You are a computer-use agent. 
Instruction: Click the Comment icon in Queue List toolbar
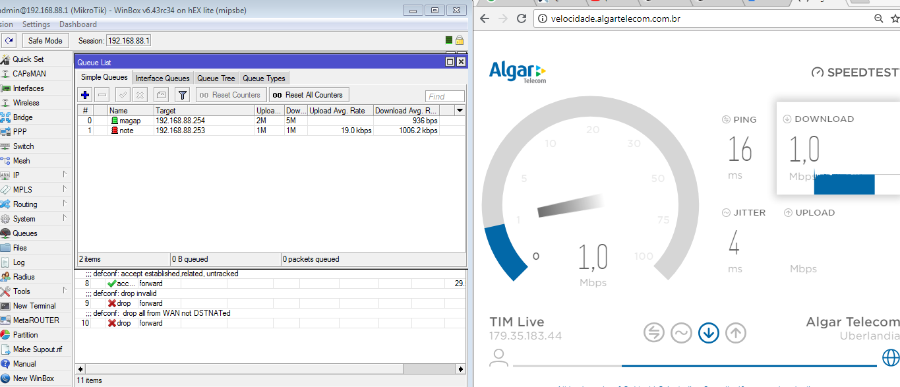click(x=161, y=95)
